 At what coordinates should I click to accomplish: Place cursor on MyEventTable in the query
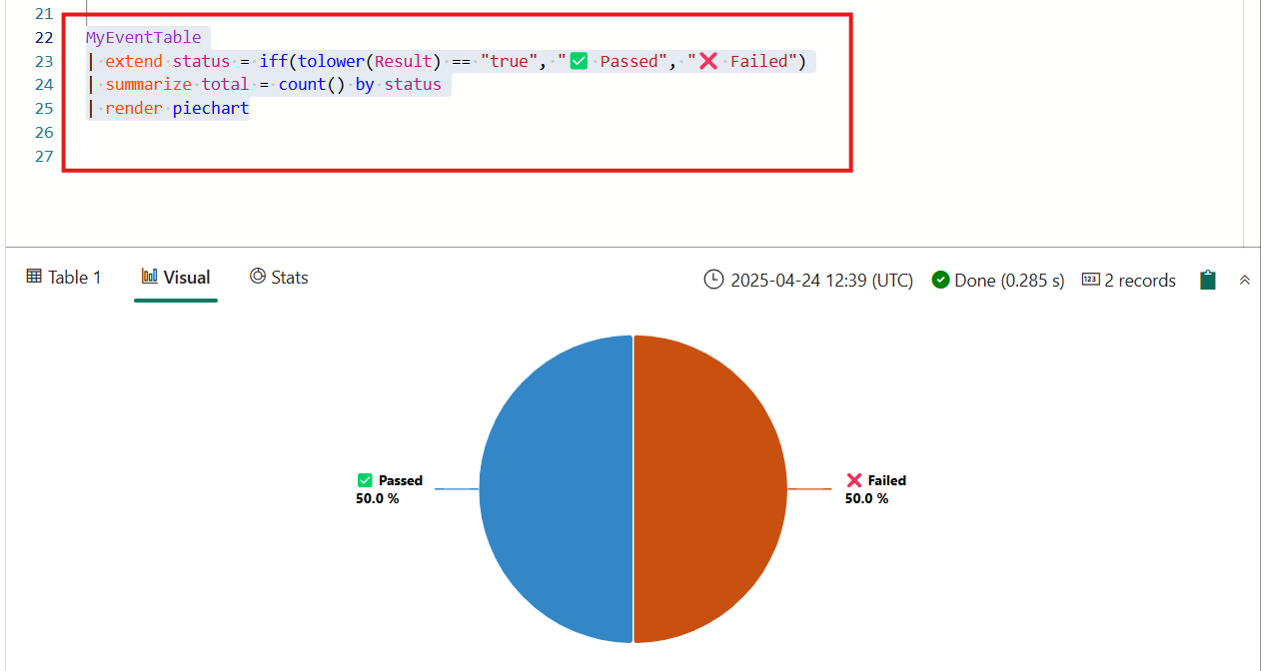143,38
